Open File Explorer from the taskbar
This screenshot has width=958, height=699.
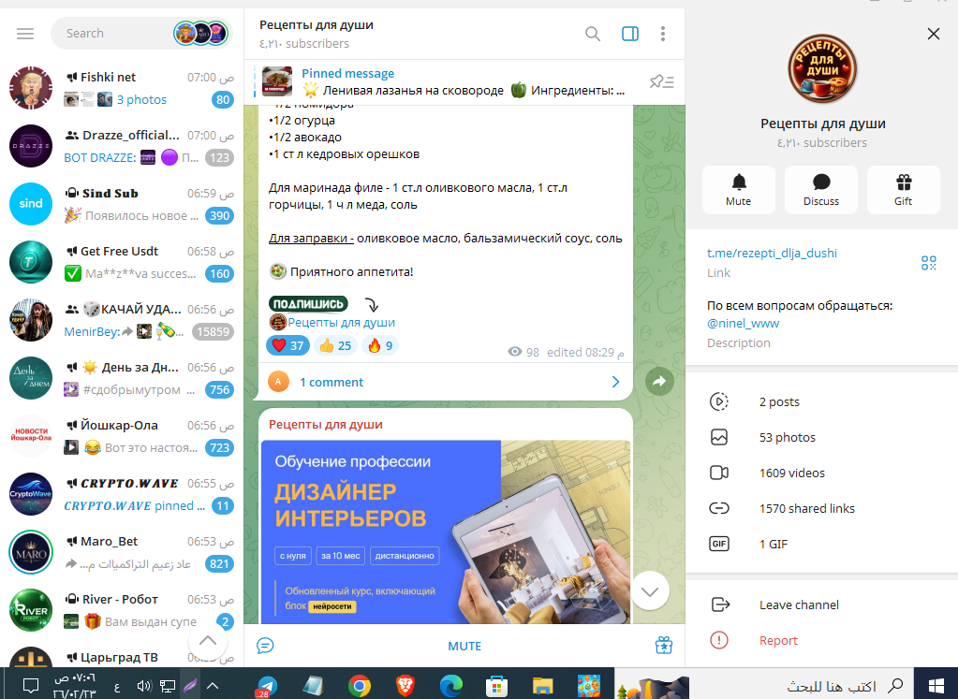pyautogui.click(x=542, y=686)
